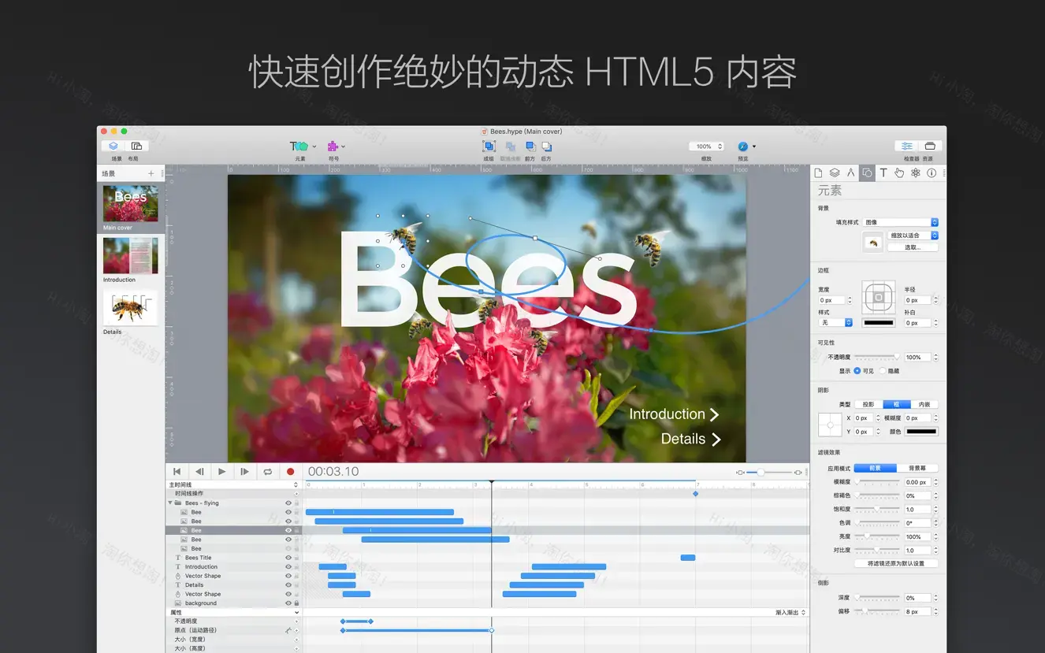Hide the background layer via its eye toggle
The height and width of the screenshot is (653, 1045).
287,603
